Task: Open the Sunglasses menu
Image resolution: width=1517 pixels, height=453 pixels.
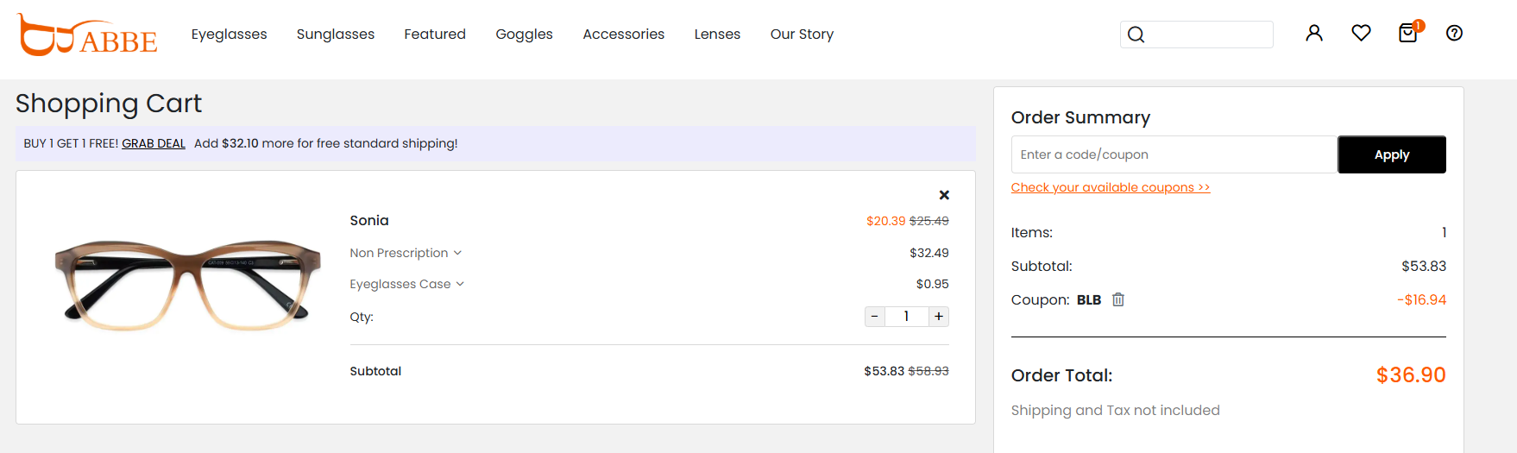Action: tap(336, 34)
